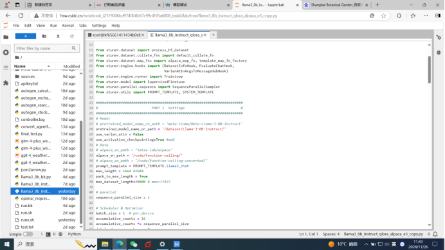Select openai_reques... file
This screenshot has width=445, height=250.
(x=46, y=199)
